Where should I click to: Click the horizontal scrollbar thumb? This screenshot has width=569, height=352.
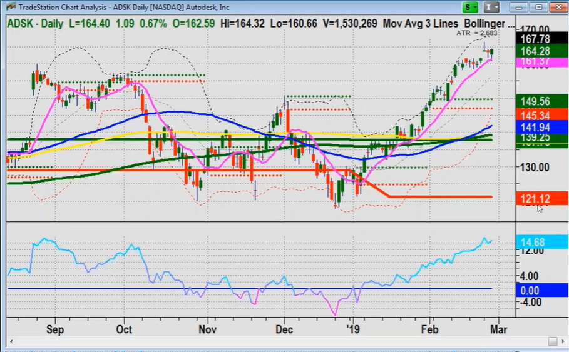coord(552,341)
